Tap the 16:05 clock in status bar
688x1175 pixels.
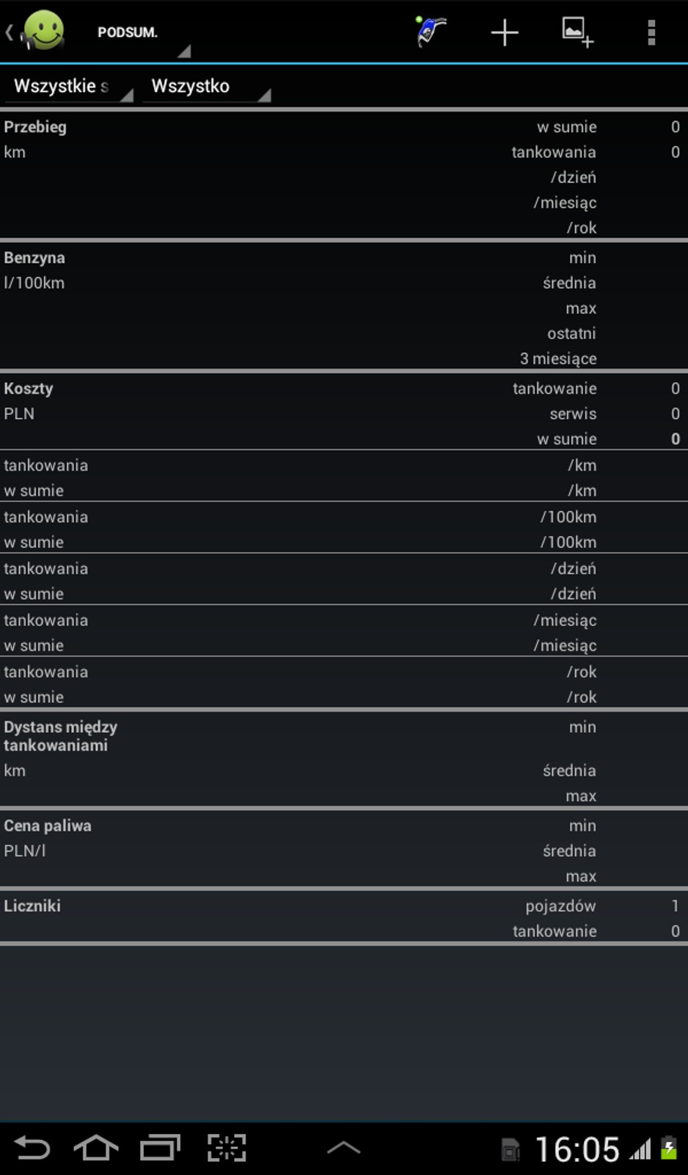[577, 1149]
